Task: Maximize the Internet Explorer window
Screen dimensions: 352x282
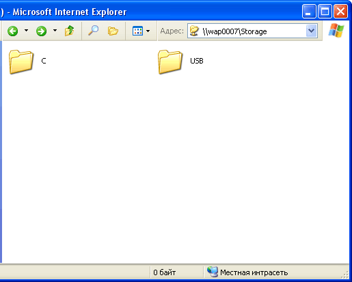Action: point(325,11)
